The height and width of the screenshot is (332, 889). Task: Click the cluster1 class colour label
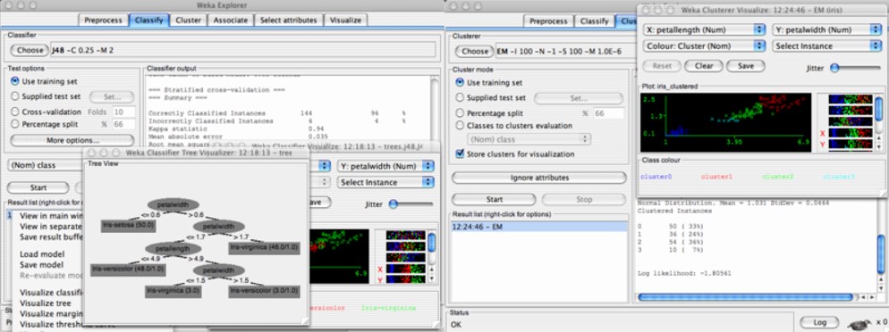point(716,177)
